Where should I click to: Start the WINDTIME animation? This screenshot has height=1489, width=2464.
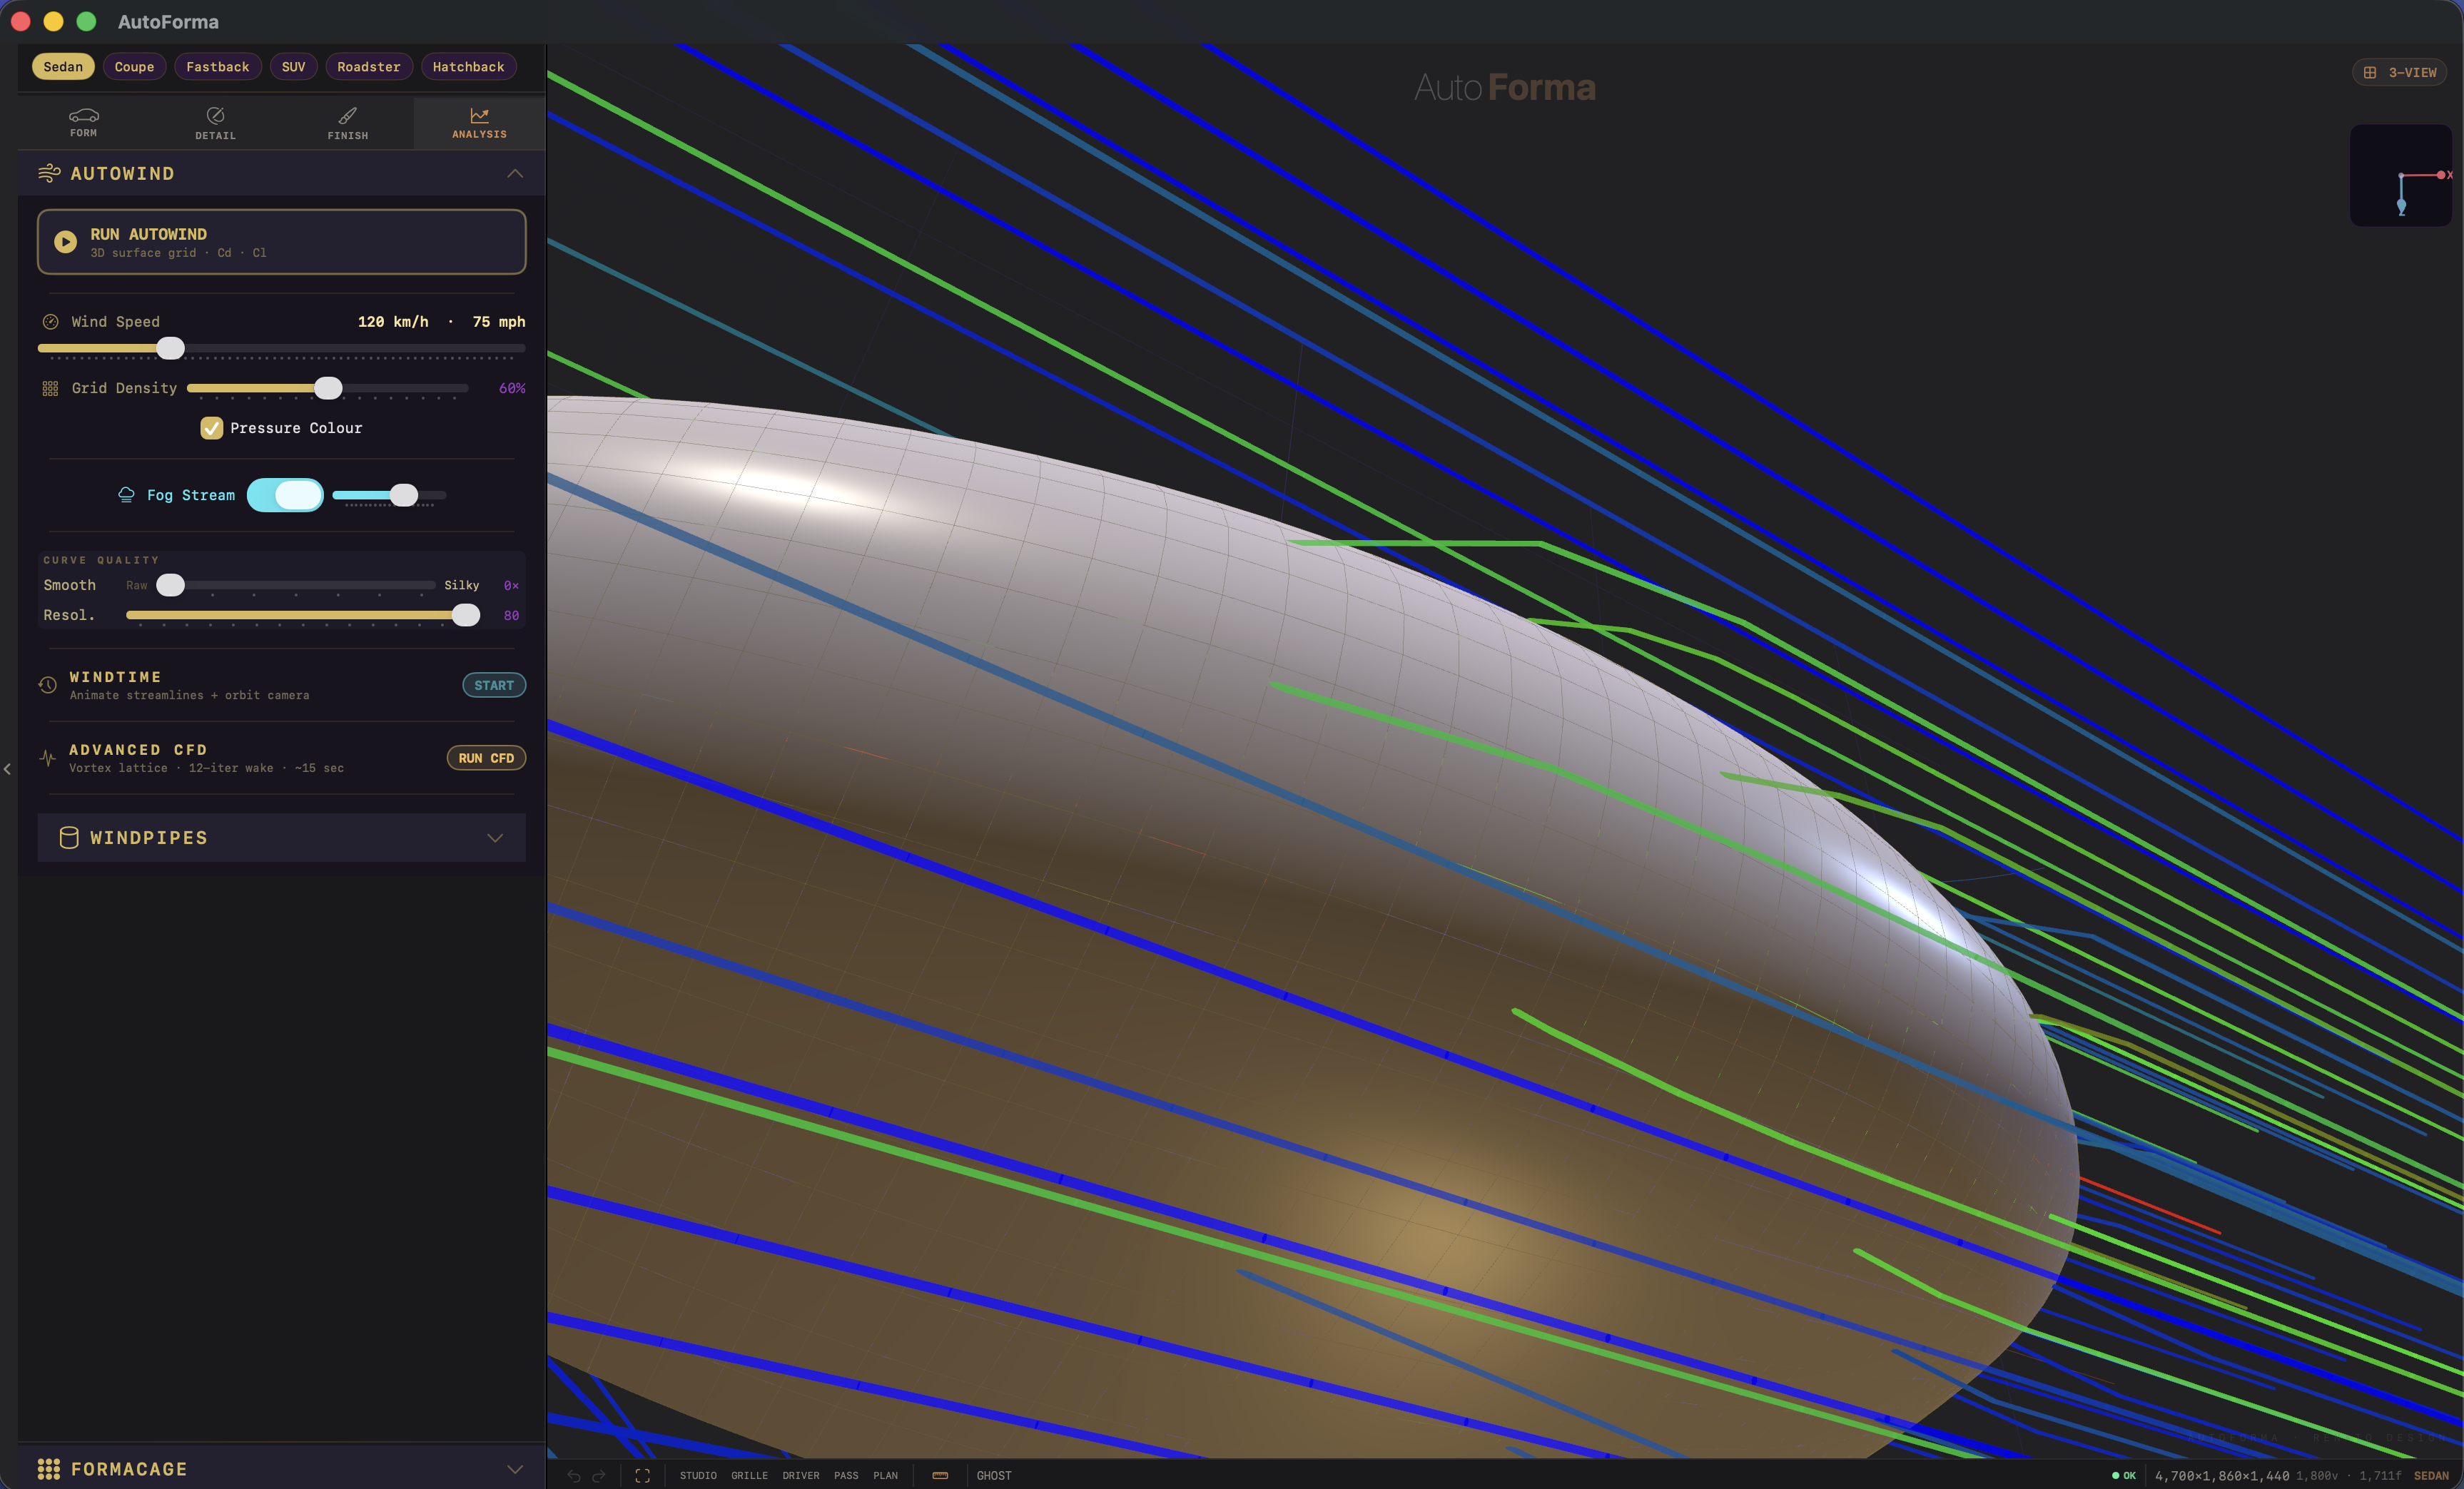coord(494,685)
